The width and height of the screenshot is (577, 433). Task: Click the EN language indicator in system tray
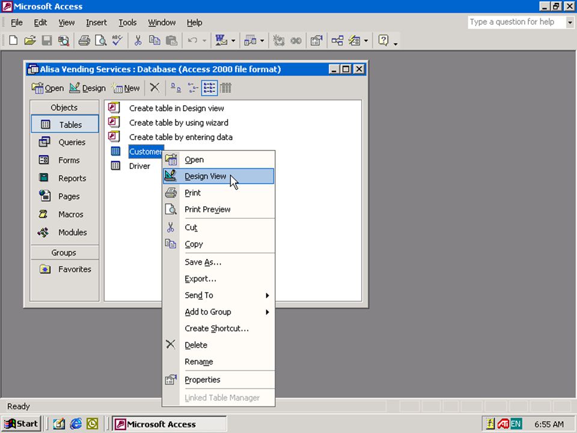click(516, 424)
